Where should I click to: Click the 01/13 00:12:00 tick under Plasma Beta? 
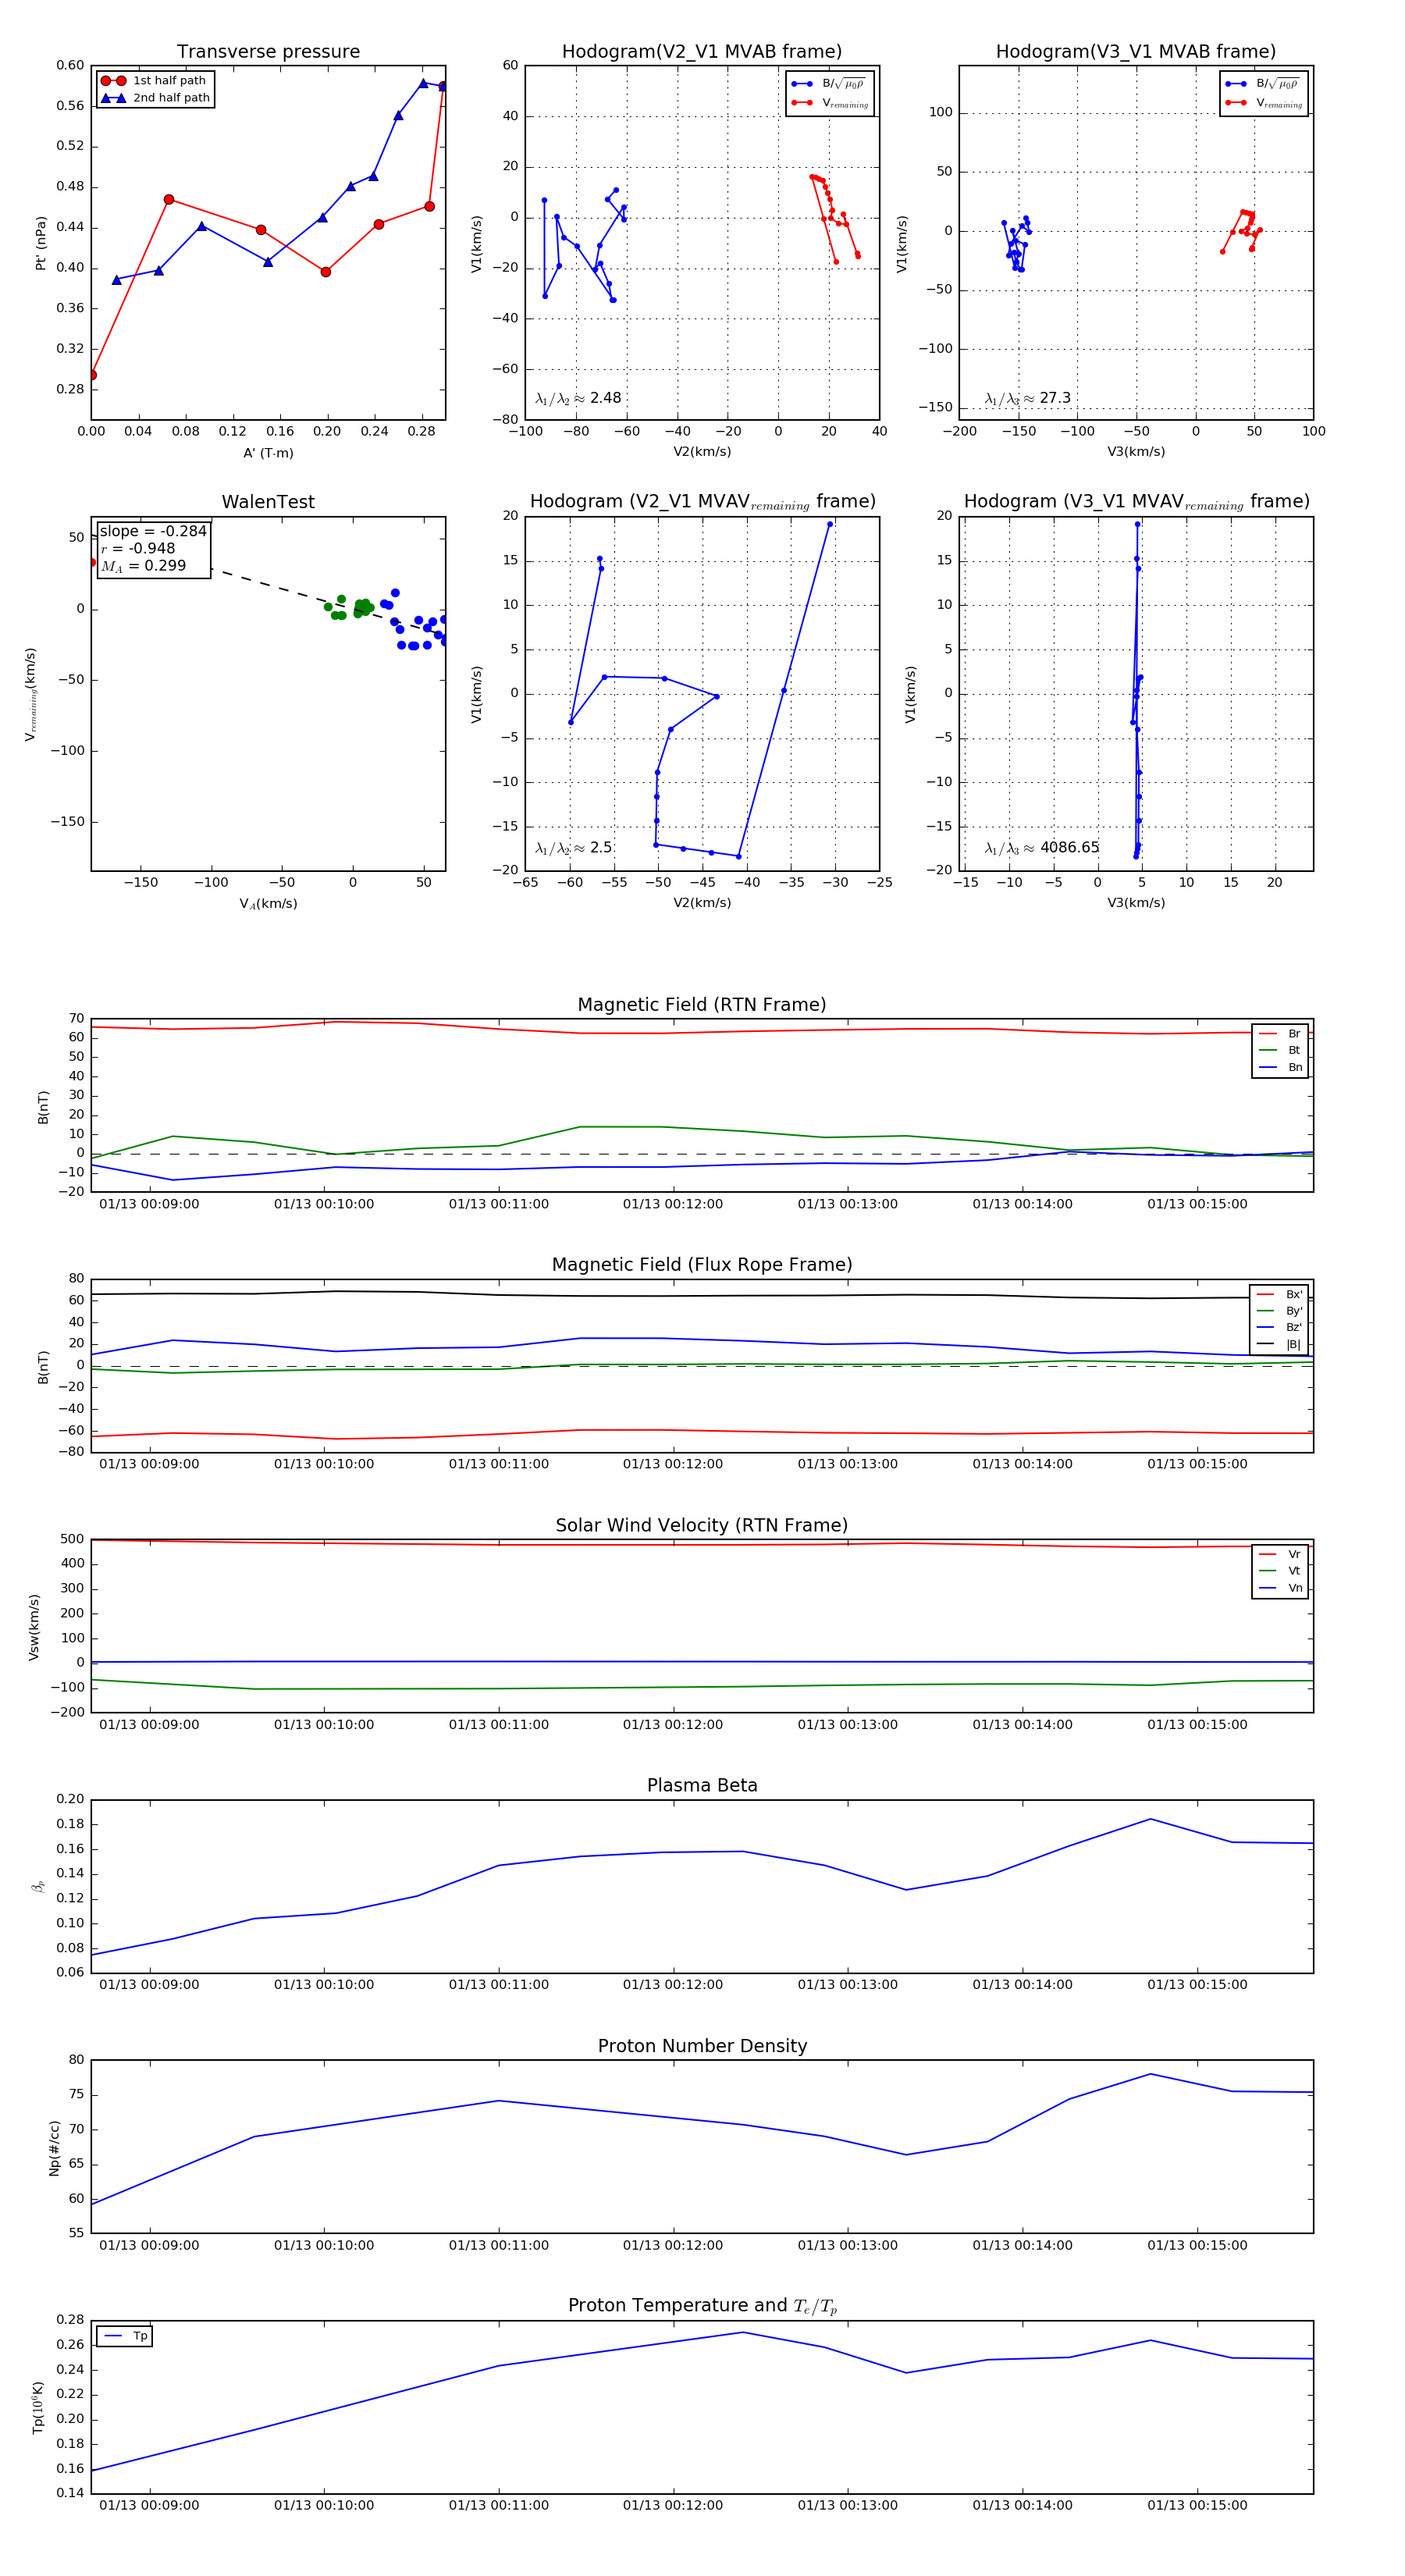coord(673,1985)
